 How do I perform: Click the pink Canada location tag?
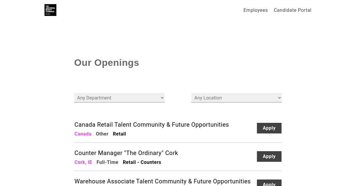pyautogui.click(x=83, y=134)
